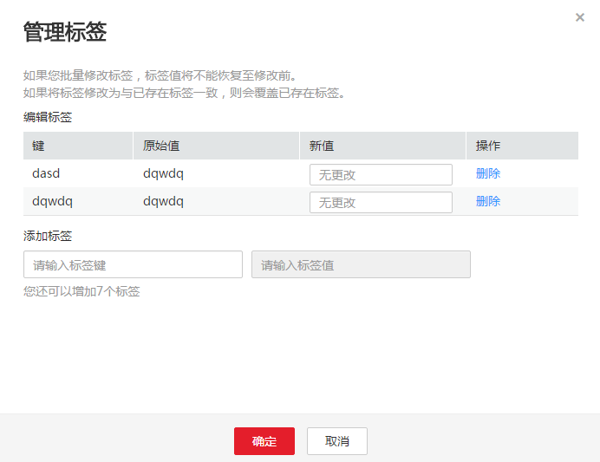Image resolution: width=600 pixels, height=462 pixels.
Task: Select the dqwdq key cell in second row
Action: coord(52,201)
